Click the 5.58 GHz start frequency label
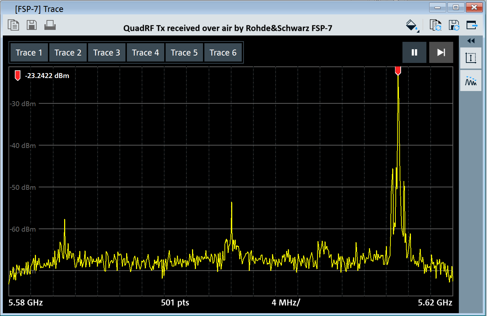This screenshot has height=316, width=487. pos(26,303)
